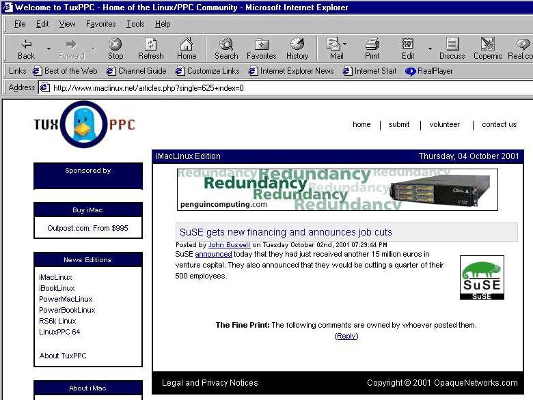Go to the Home page icon
Screen dimensions: 533x400
click(x=187, y=49)
